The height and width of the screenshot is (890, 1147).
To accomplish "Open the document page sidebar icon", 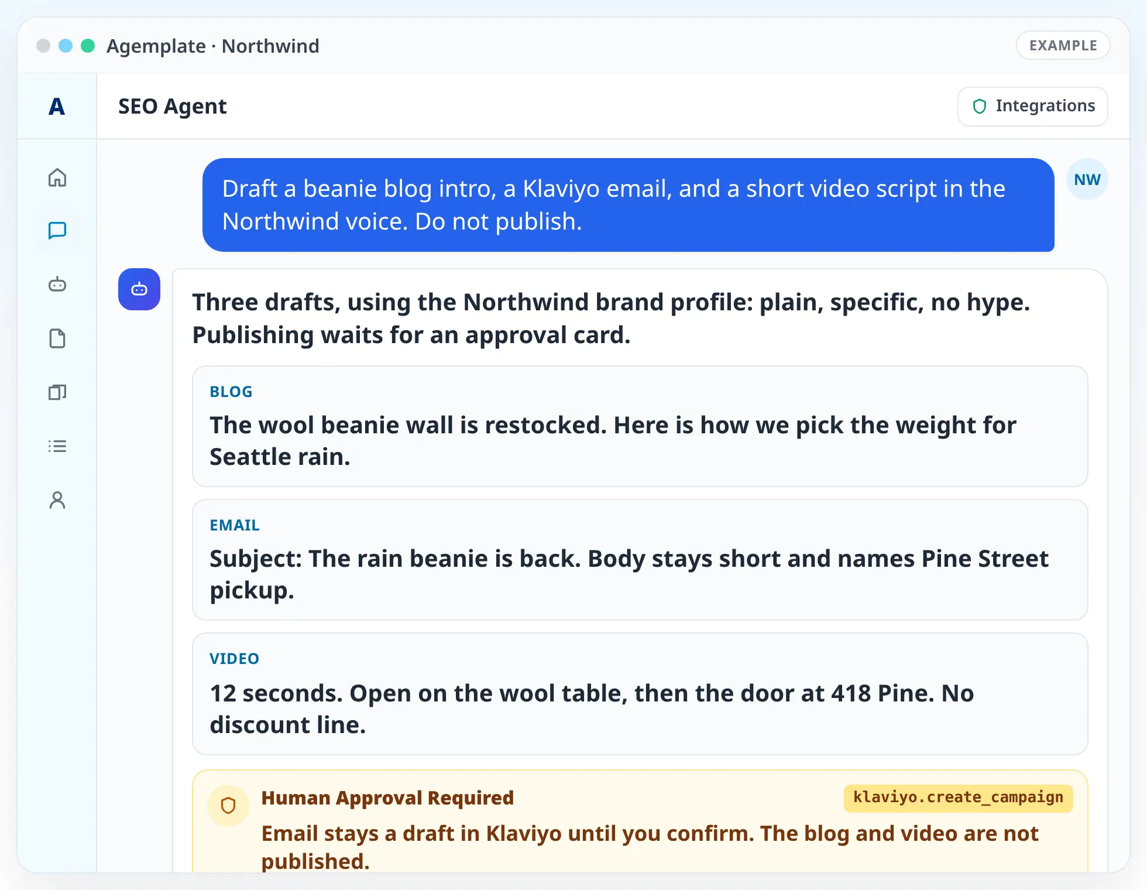I will pyautogui.click(x=57, y=338).
